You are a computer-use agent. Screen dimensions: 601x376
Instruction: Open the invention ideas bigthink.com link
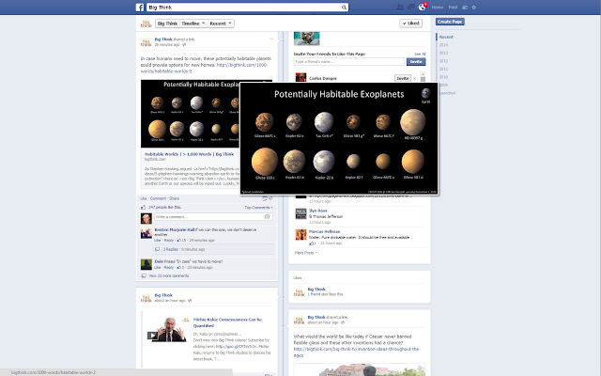(x=357, y=352)
